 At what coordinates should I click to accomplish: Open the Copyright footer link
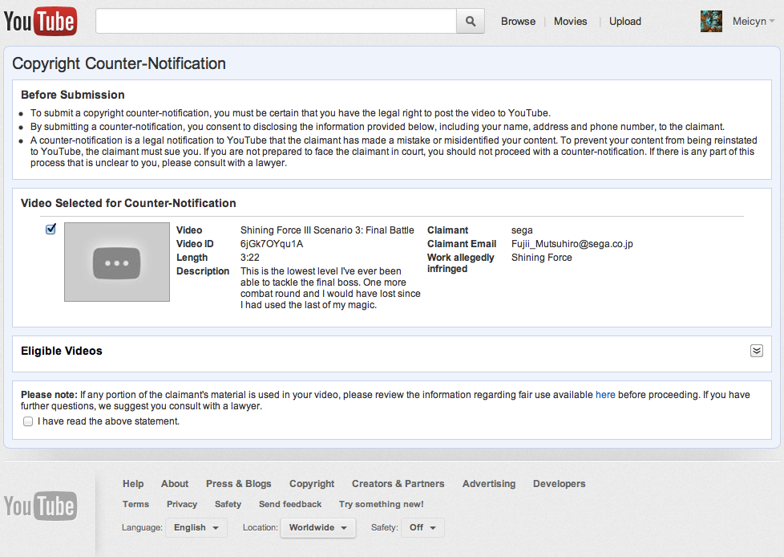[312, 483]
